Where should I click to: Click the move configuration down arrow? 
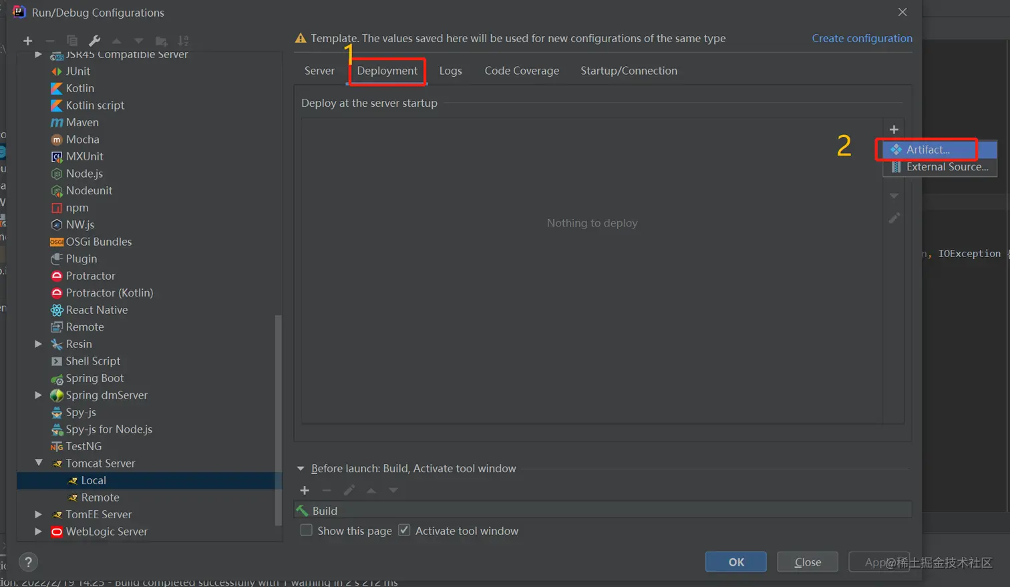(x=138, y=41)
